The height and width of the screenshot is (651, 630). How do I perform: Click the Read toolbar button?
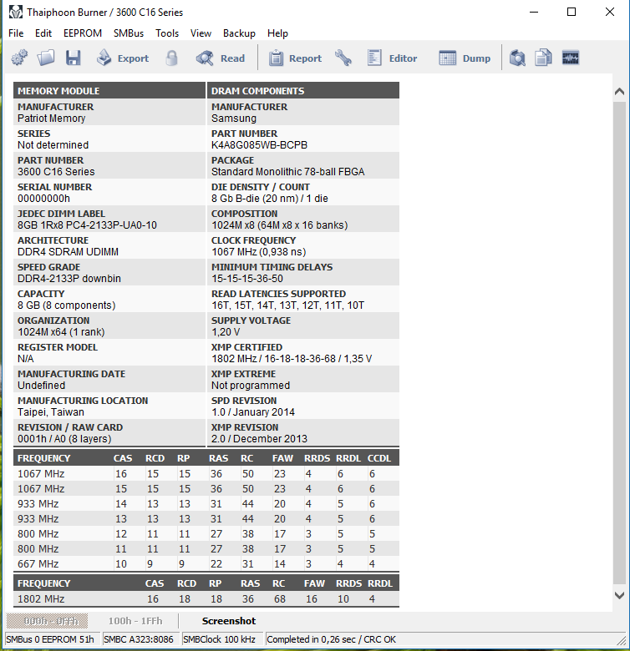[221, 58]
